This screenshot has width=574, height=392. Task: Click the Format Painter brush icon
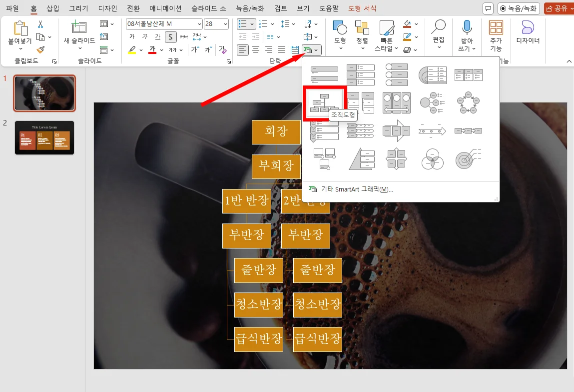click(x=40, y=49)
